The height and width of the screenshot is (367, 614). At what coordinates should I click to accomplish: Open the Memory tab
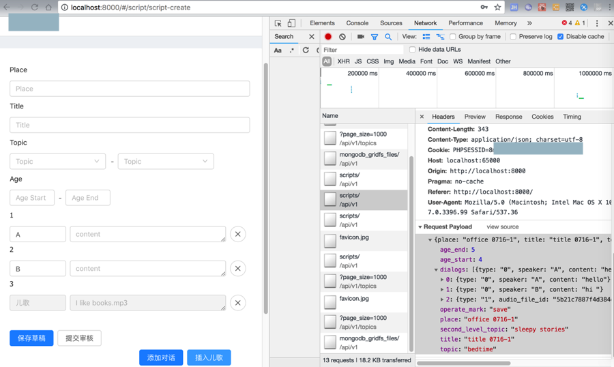click(506, 23)
